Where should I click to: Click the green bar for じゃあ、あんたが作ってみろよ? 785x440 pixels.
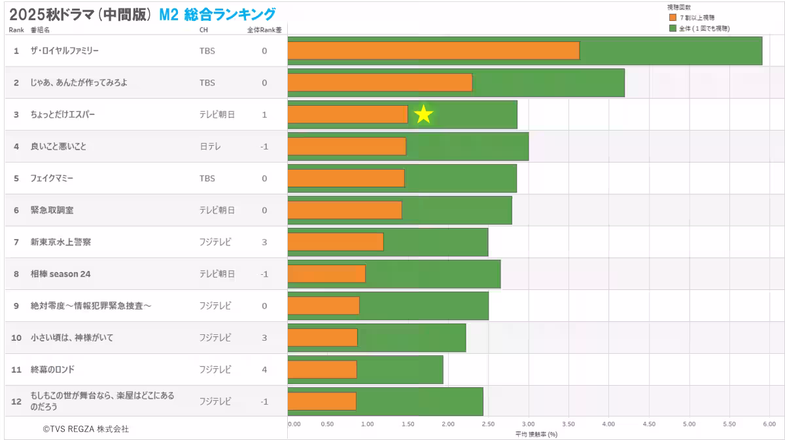(549, 82)
